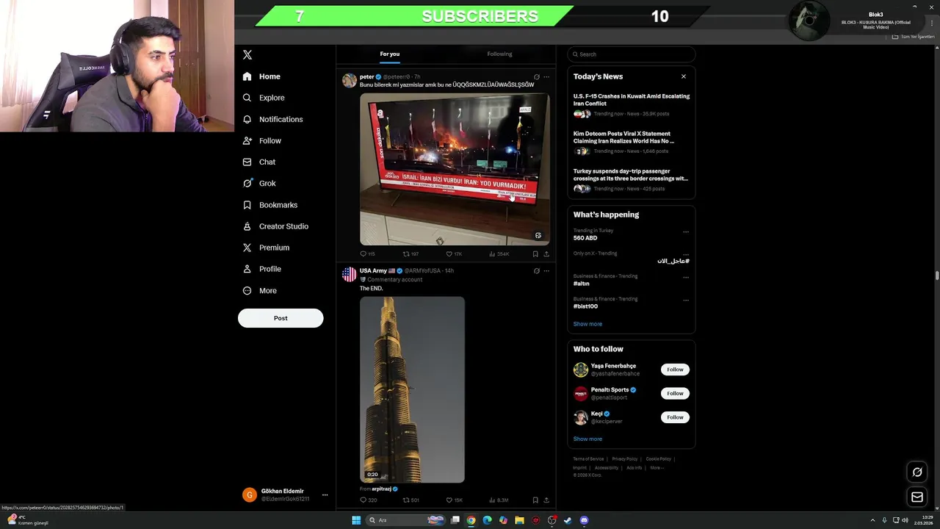Go to Profile from the sidebar
The image size is (940, 529).
pyautogui.click(x=262, y=269)
